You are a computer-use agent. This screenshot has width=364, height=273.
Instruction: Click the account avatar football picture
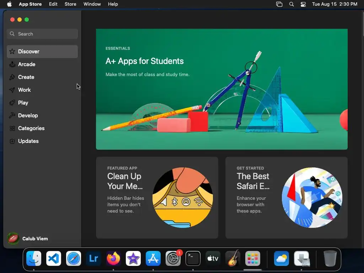coord(13,239)
